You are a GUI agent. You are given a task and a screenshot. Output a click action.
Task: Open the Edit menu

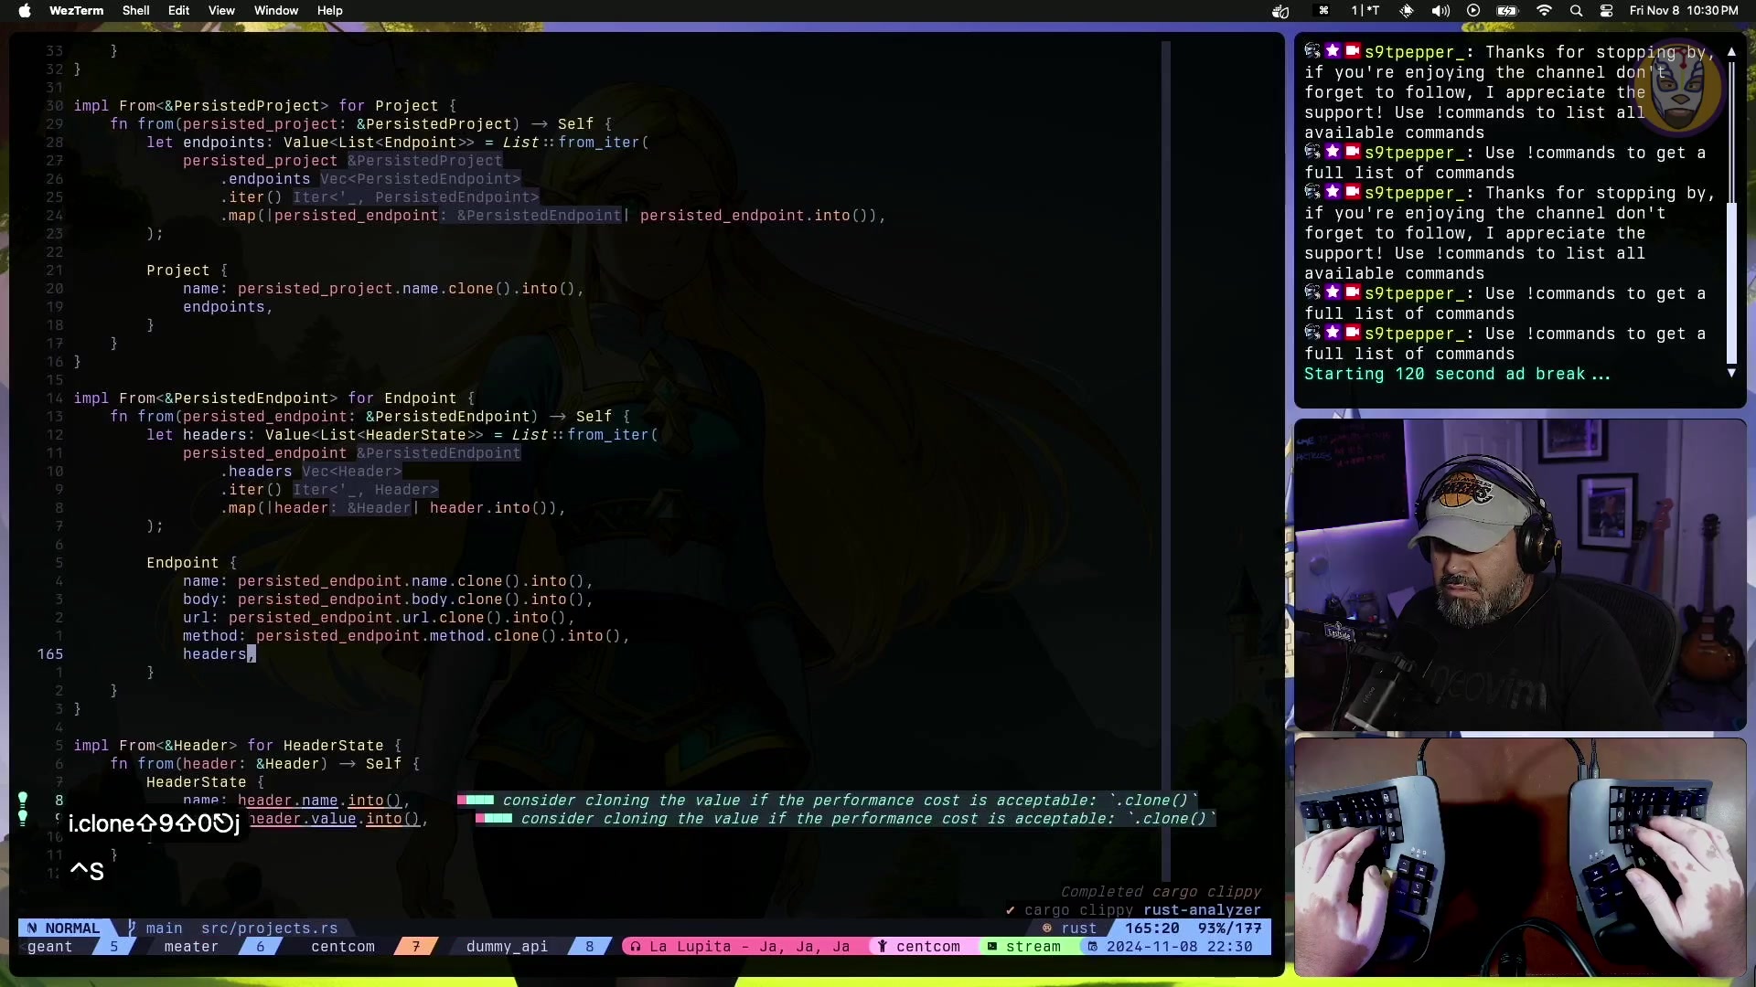click(178, 11)
